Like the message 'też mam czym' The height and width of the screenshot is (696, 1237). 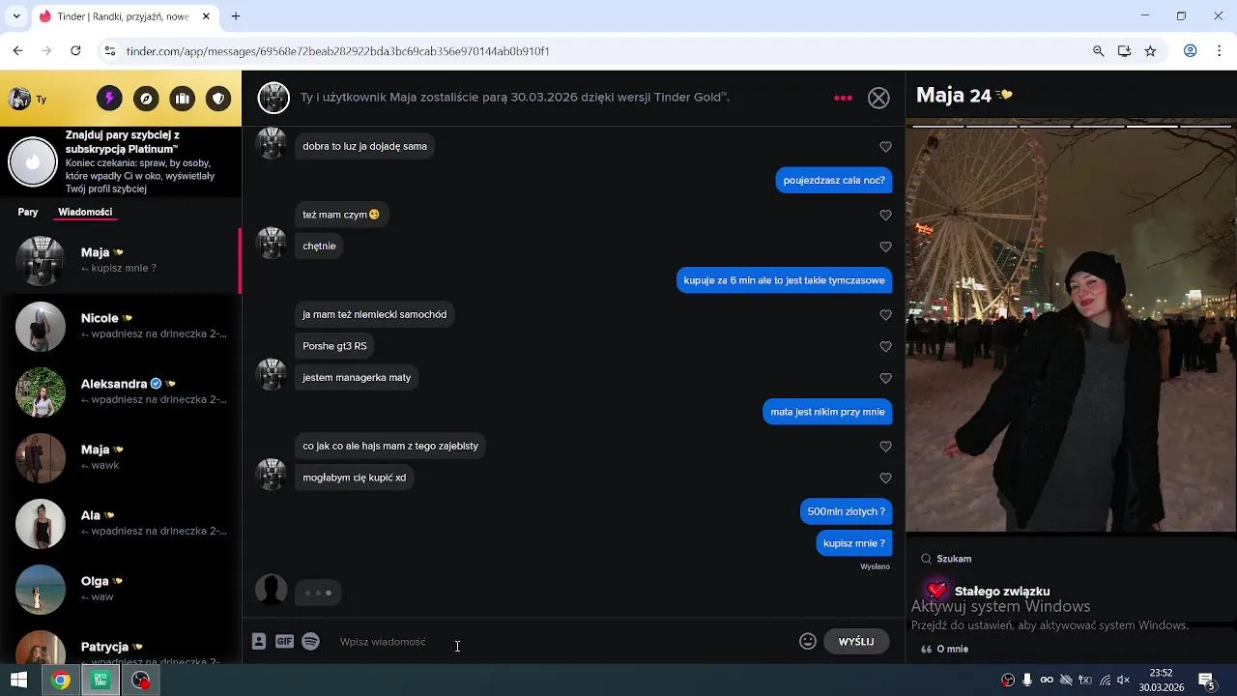click(x=885, y=216)
